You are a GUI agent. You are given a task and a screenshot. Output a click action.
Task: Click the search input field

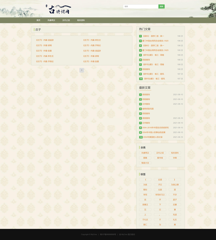[141, 7]
